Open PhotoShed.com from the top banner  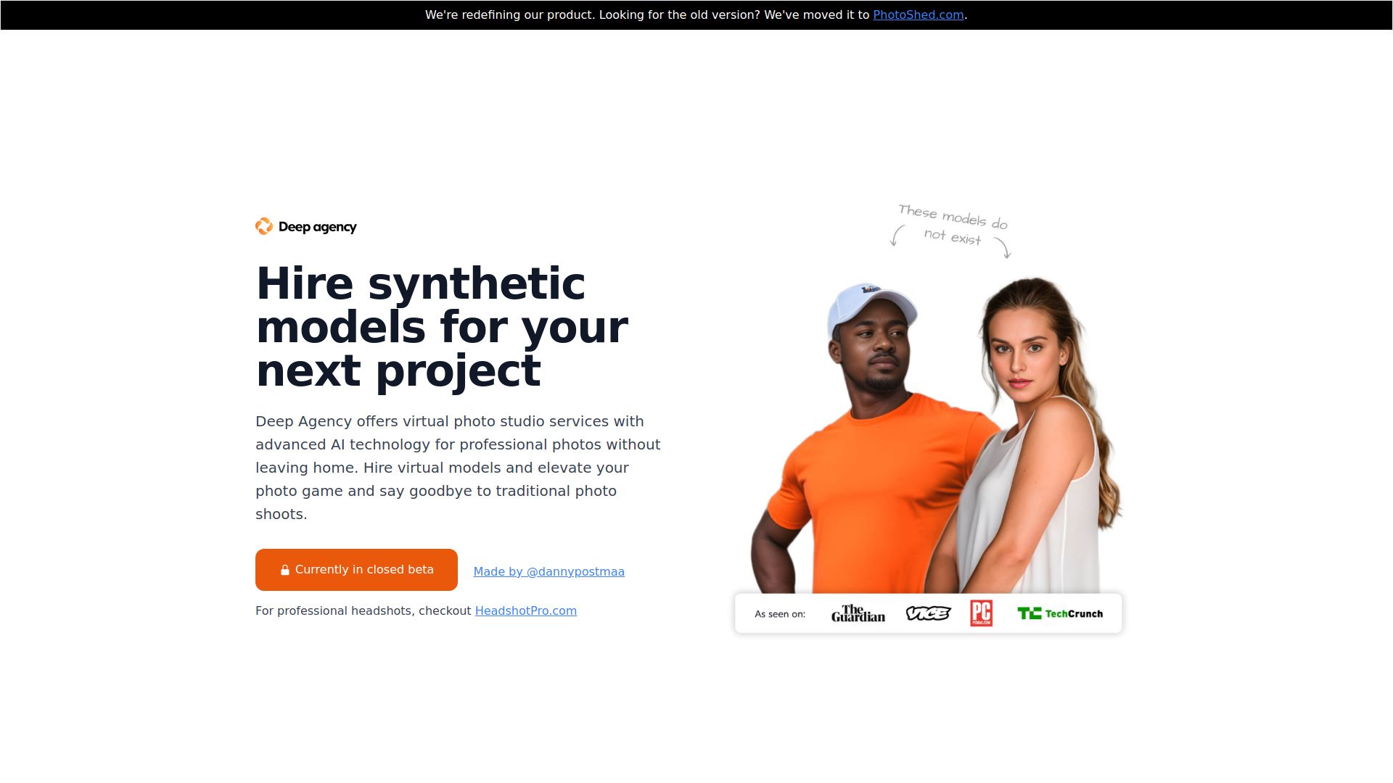(919, 14)
